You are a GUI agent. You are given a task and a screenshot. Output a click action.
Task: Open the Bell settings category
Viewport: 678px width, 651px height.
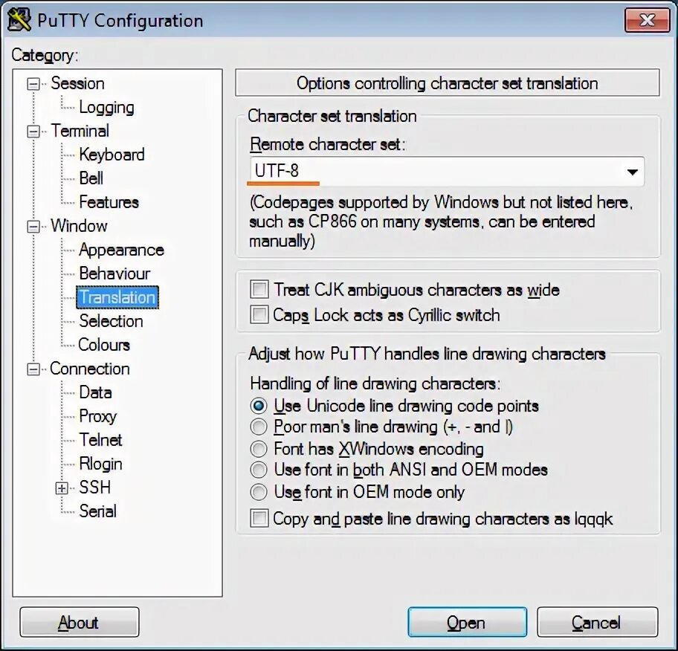click(x=91, y=178)
